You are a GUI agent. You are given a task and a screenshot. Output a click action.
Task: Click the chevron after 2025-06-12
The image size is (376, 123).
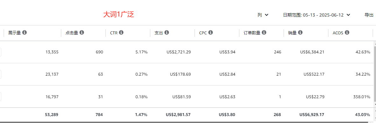click(x=348, y=15)
